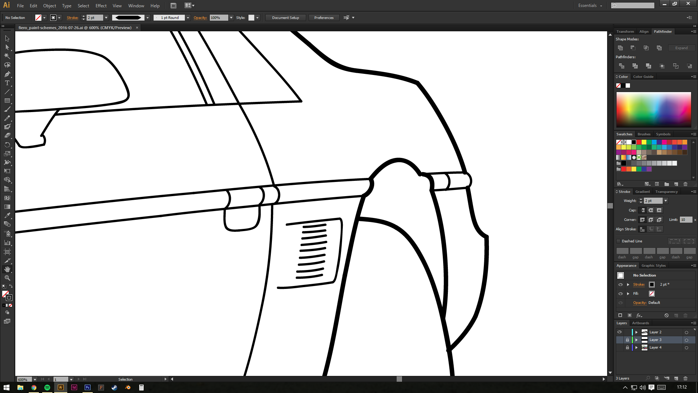Image resolution: width=698 pixels, height=393 pixels.
Task: Click the Stroke link in control bar
Action: click(72, 17)
